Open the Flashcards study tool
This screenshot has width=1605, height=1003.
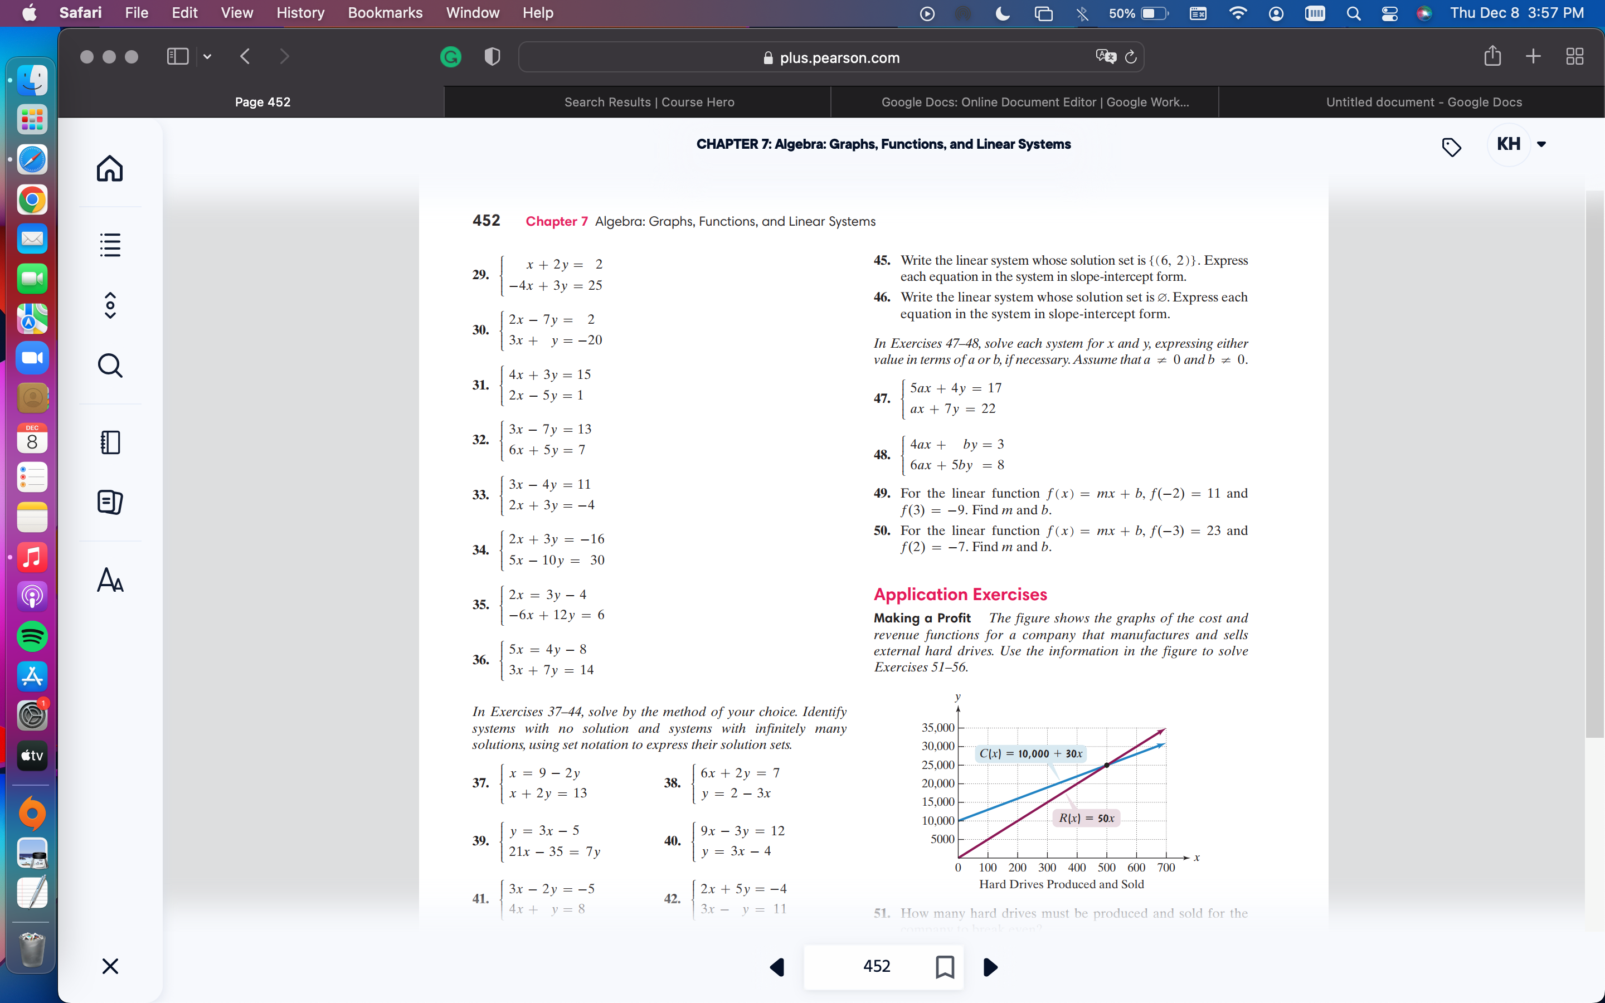coord(110,502)
